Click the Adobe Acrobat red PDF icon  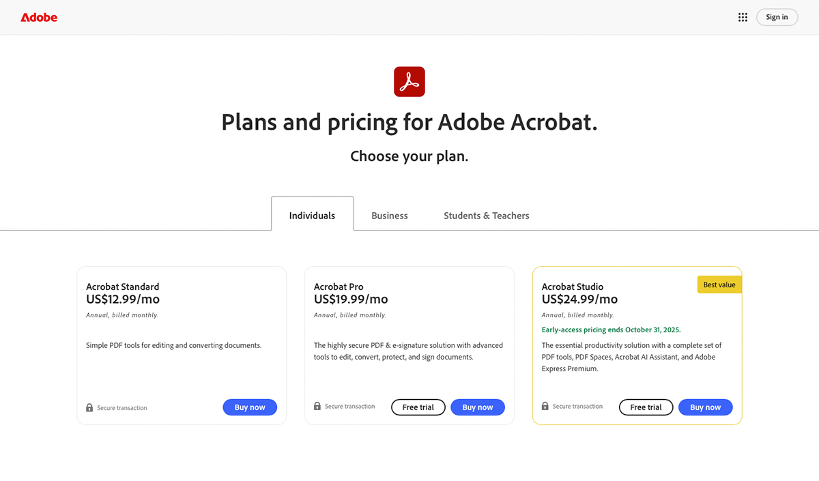pos(409,81)
